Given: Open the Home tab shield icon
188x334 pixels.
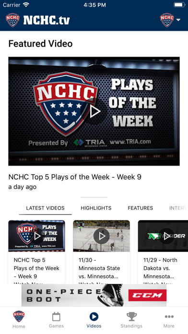Looking at the screenshot, I should point(19,316).
